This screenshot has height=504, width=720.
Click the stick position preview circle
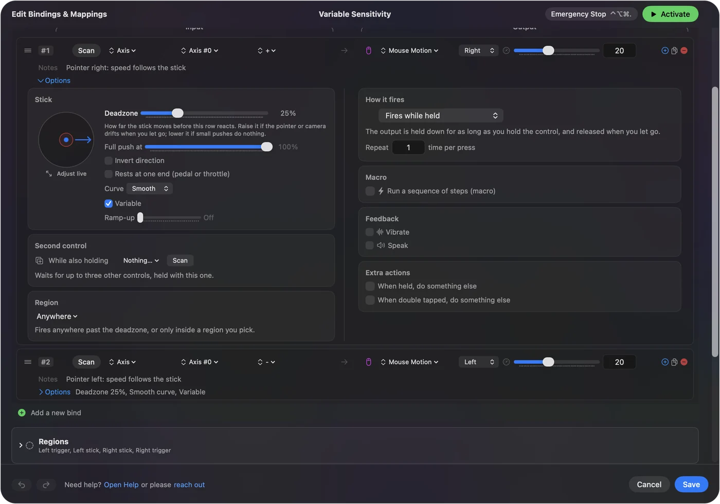pos(66,140)
